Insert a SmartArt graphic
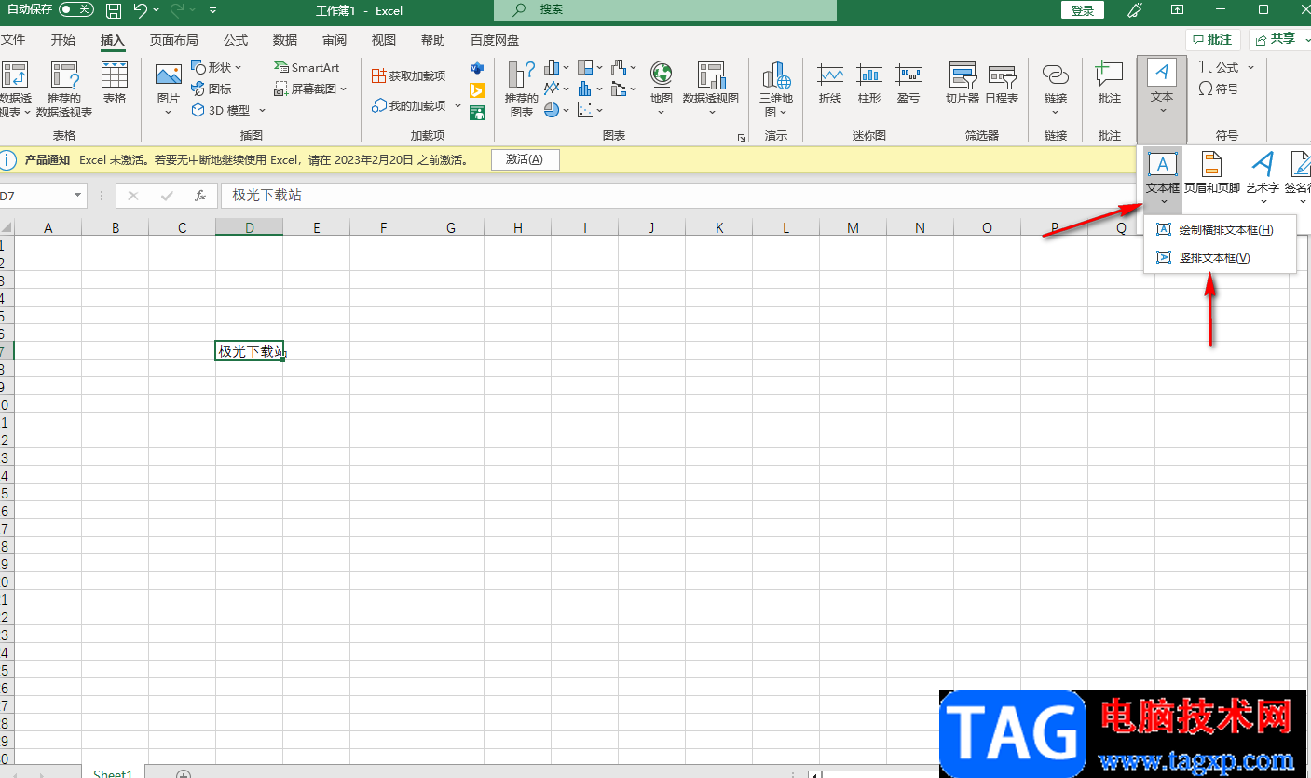 click(x=307, y=67)
